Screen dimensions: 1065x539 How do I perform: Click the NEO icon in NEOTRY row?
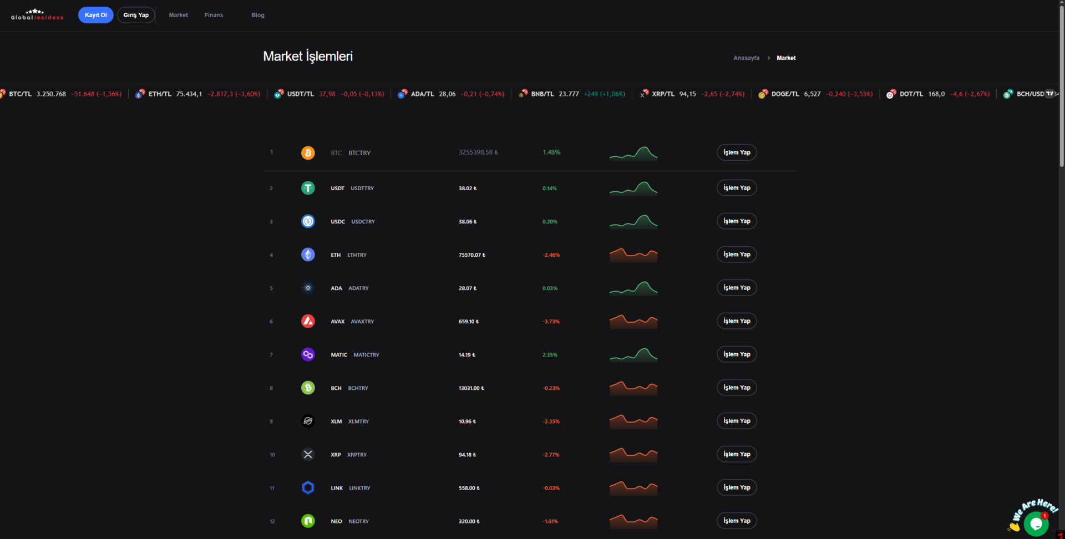(x=308, y=521)
